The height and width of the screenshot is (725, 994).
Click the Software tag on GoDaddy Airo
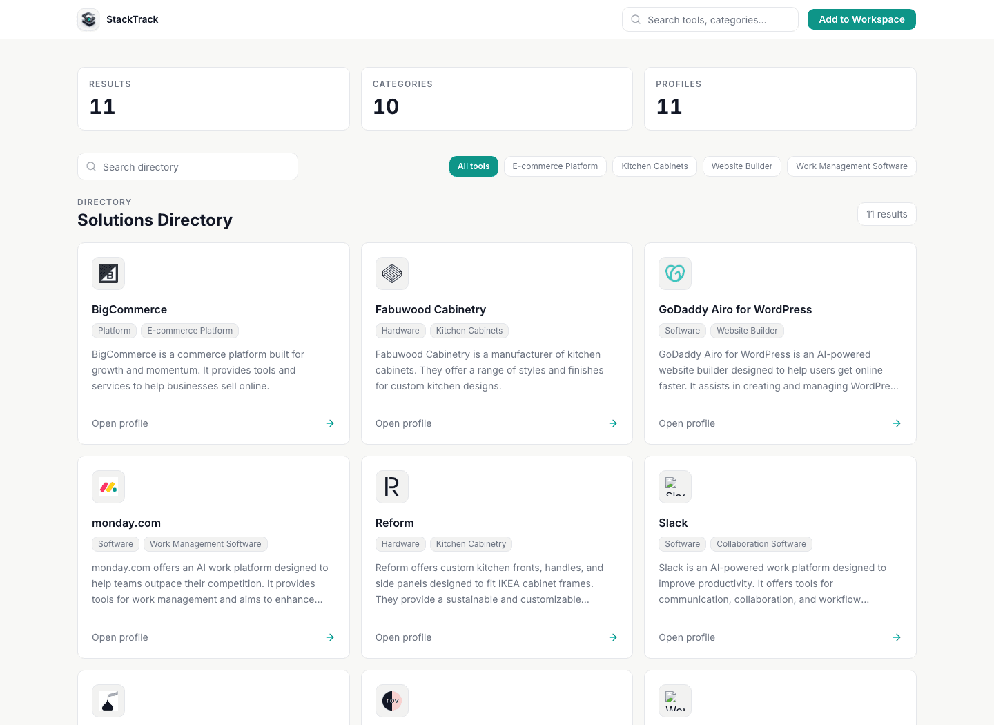click(x=683, y=331)
